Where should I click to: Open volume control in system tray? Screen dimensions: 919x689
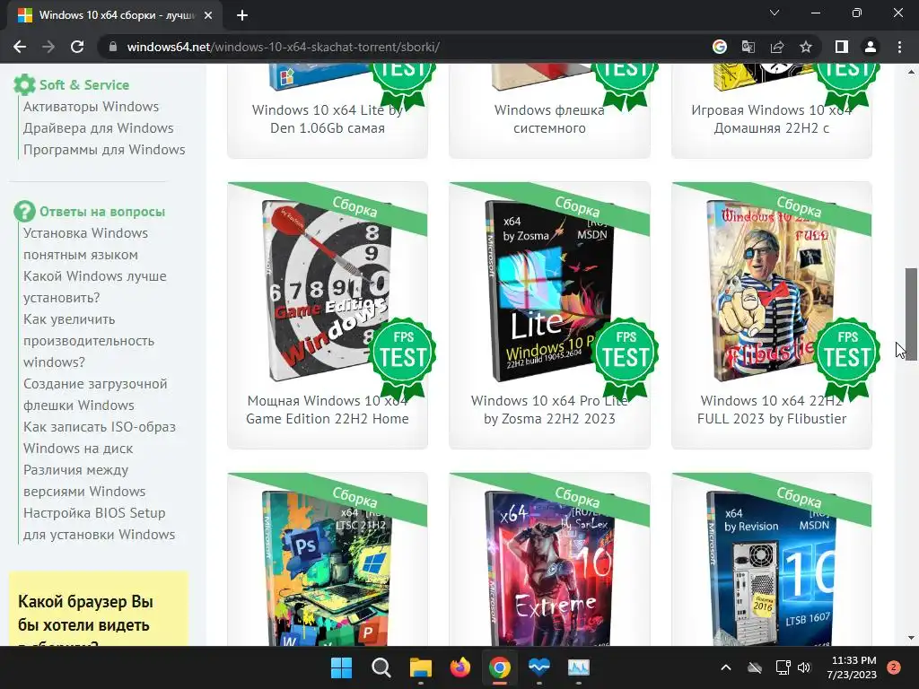click(x=804, y=667)
